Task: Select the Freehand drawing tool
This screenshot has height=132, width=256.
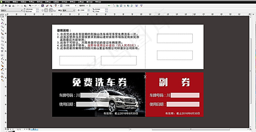Action: point(2,30)
